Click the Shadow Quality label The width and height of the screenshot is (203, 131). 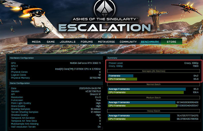20,115
